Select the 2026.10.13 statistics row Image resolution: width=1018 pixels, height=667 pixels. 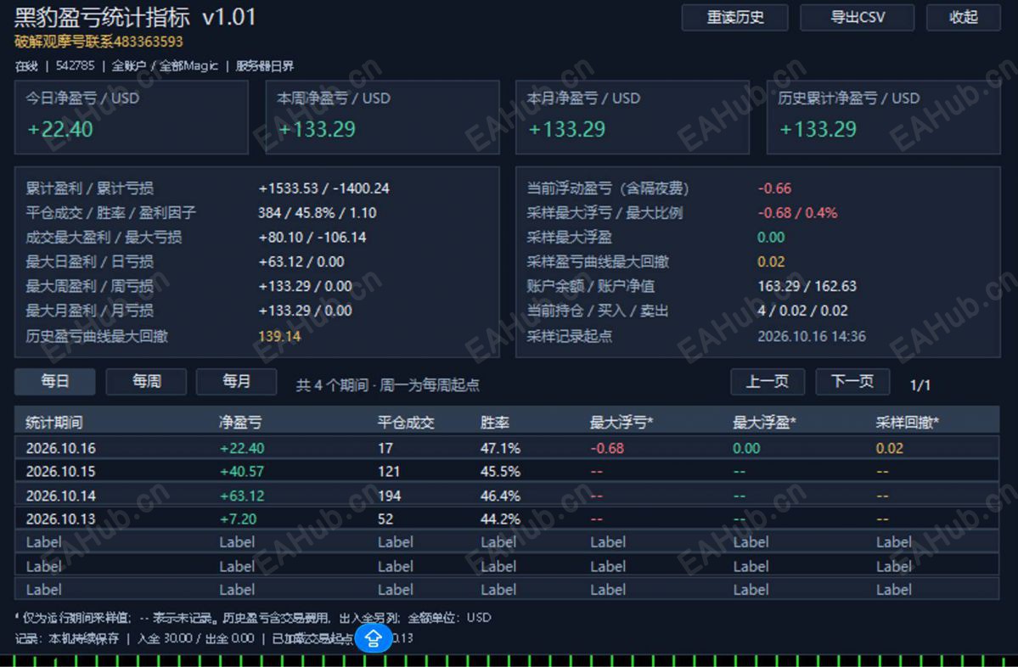pyautogui.click(x=506, y=518)
